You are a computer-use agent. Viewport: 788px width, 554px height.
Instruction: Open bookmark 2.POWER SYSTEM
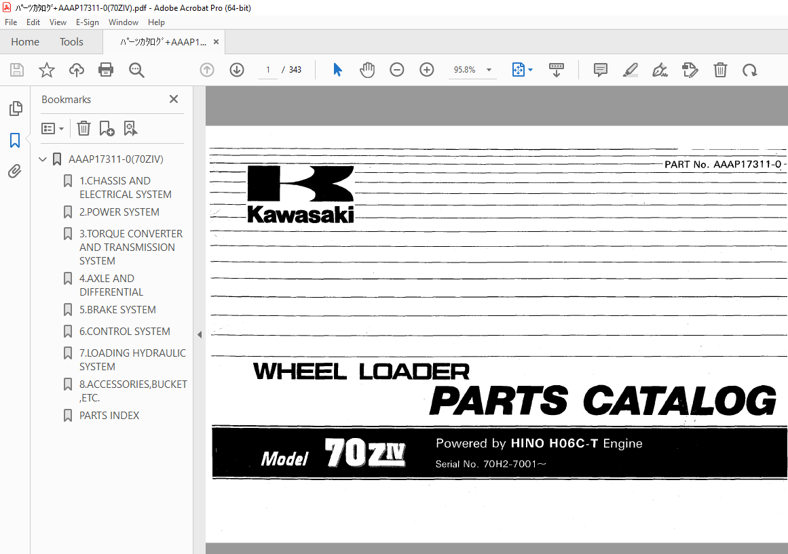119,212
